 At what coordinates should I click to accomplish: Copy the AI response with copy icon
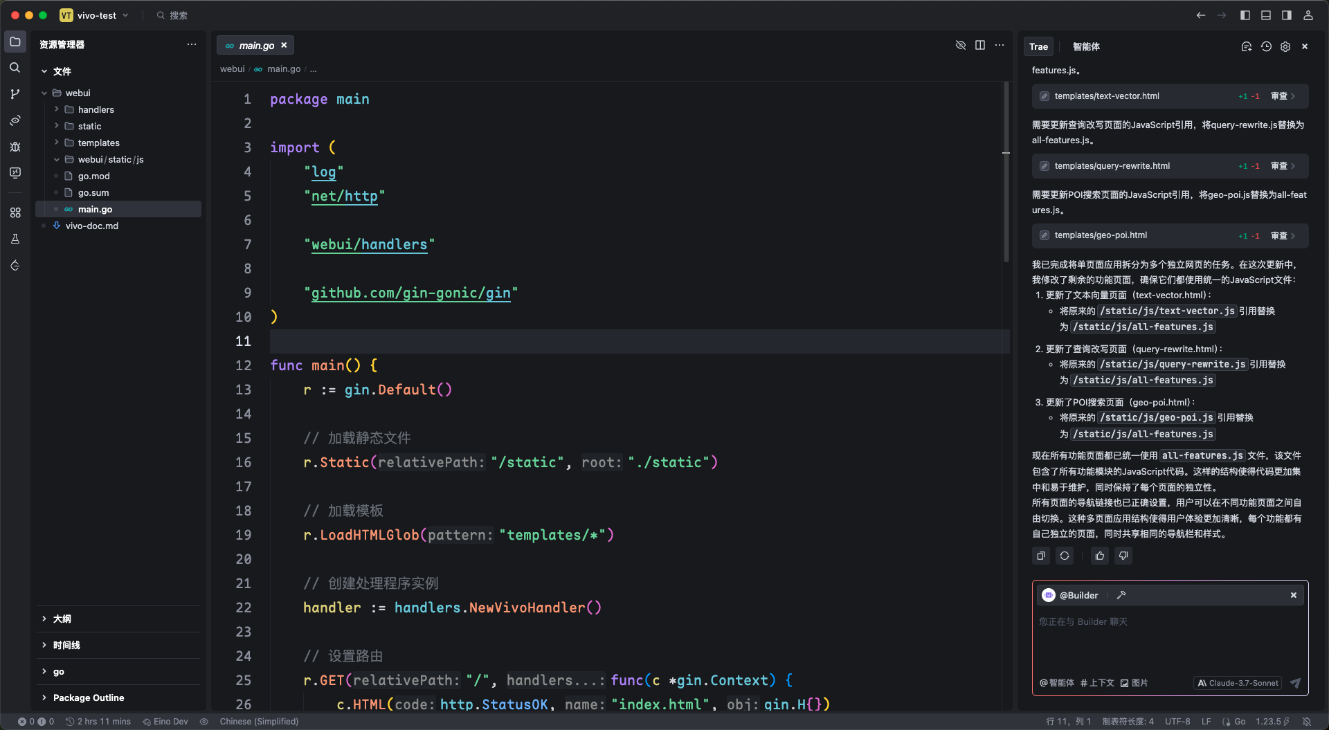(x=1041, y=556)
